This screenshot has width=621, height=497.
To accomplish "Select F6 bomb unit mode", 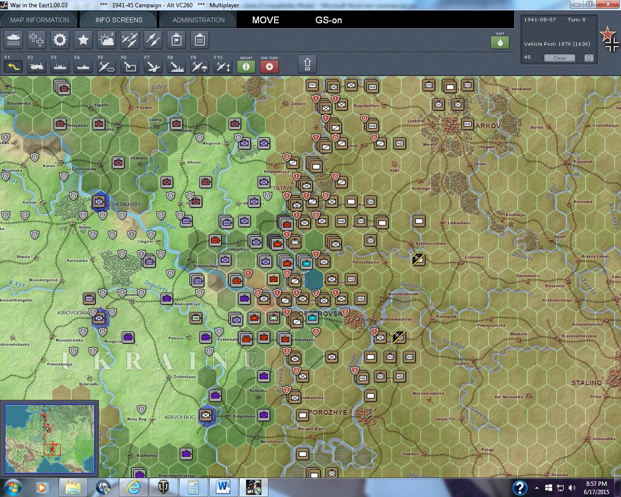I will (x=130, y=66).
